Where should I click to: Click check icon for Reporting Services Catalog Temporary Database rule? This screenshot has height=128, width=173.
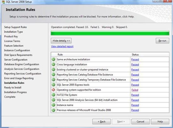pyautogui.click(x=53, y=80)
